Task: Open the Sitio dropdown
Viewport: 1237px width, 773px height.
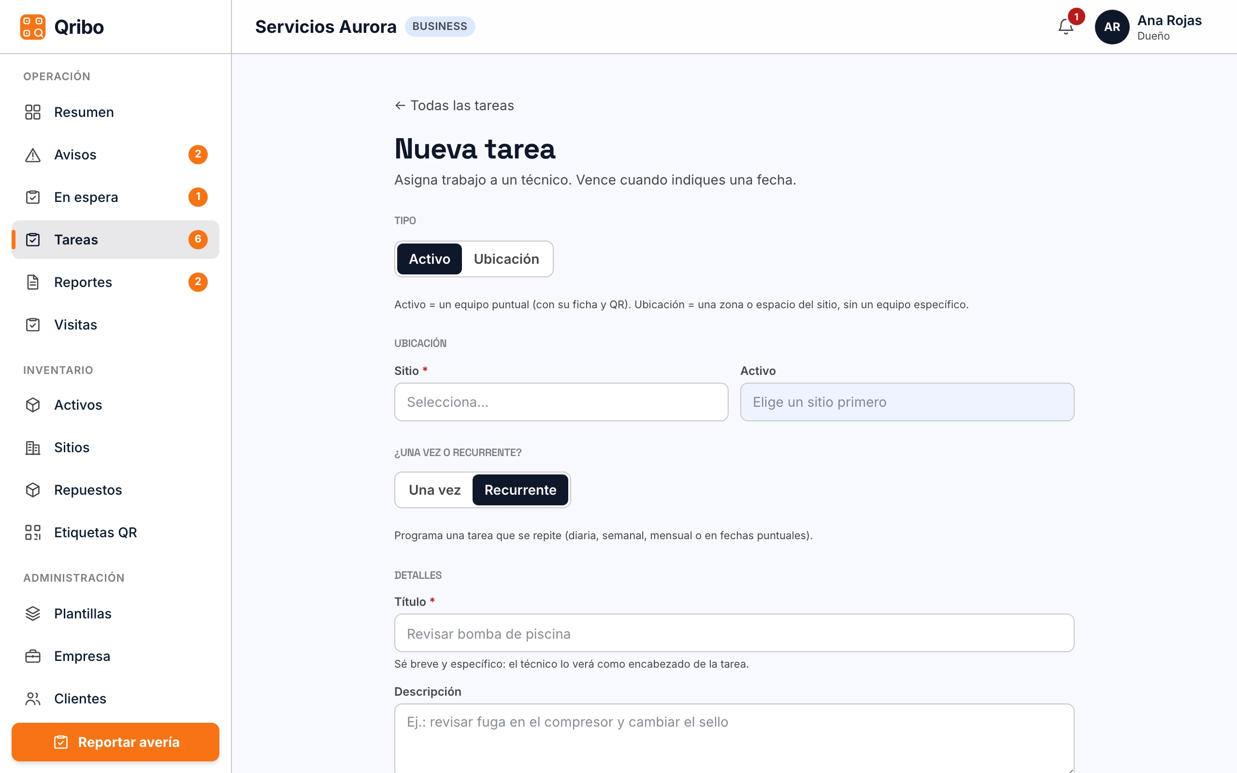Action: click(x=561, y=402)
